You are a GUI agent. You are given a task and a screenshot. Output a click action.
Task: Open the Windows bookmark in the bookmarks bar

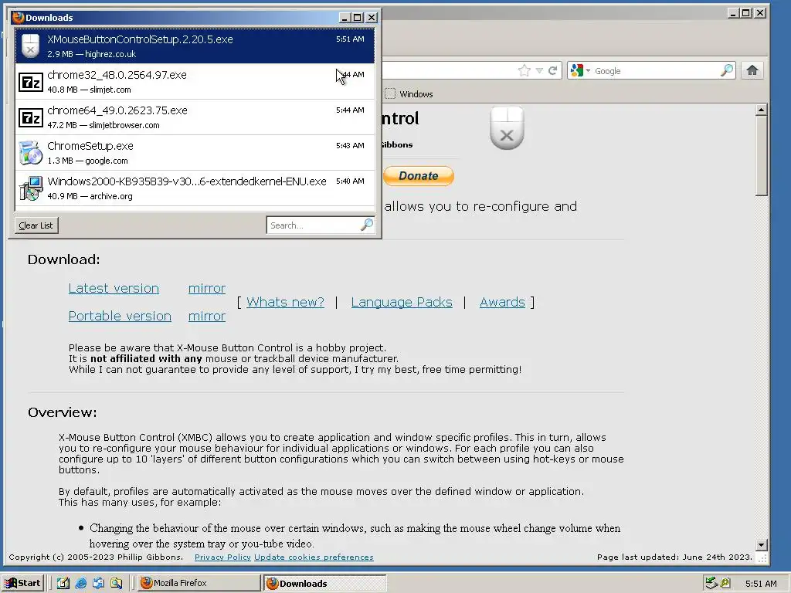[409, 93]
